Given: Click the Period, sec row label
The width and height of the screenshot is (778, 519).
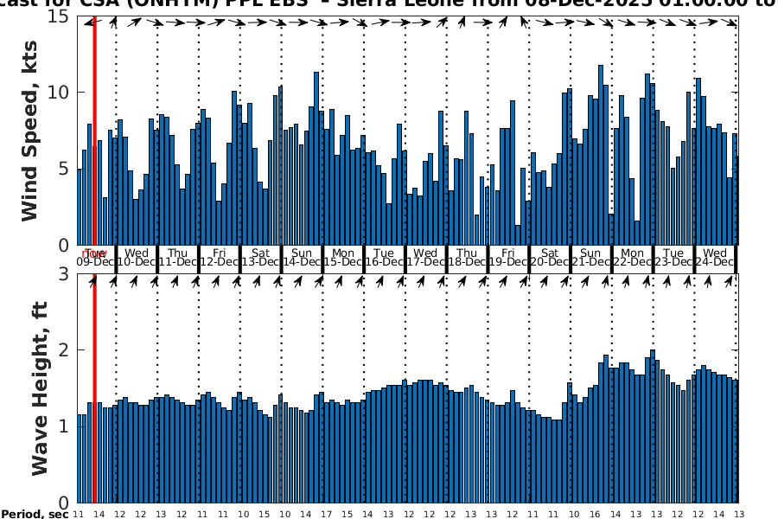Looking at the screenshot, I should click(35, 515).
